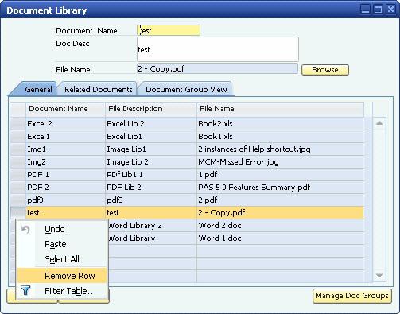The height and width of the screenshot is (314, 400).
Task: Click the MCM-Missed Error.jpg file cell
Action: tap(280, 162)
